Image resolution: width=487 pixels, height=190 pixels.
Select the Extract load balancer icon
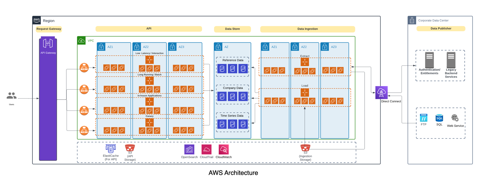(x=305, y=62)
